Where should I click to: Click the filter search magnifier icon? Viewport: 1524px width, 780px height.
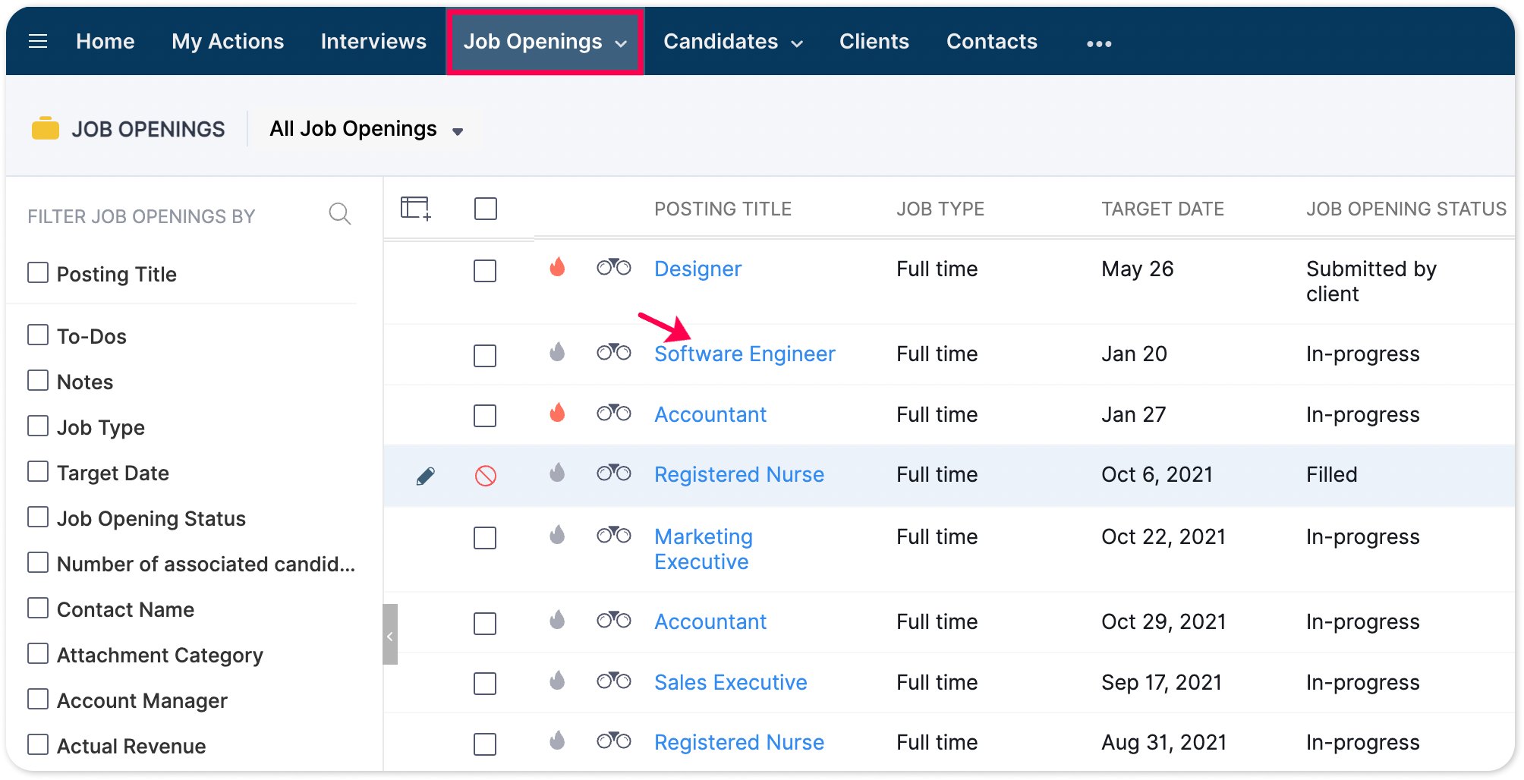pyautogui.click(x=339, y=215)
